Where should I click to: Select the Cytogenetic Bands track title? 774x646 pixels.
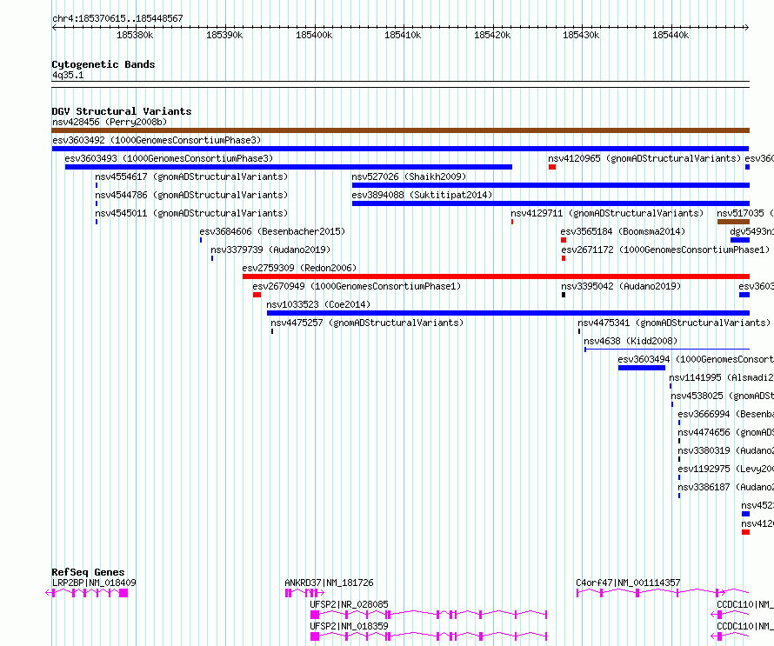[103, 64]
